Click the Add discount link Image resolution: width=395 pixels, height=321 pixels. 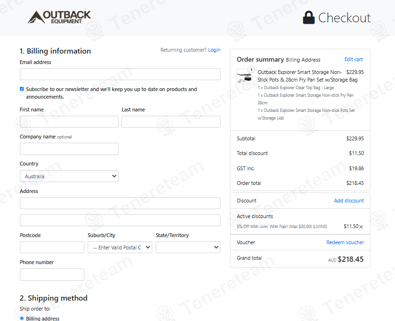coord(349,201)
